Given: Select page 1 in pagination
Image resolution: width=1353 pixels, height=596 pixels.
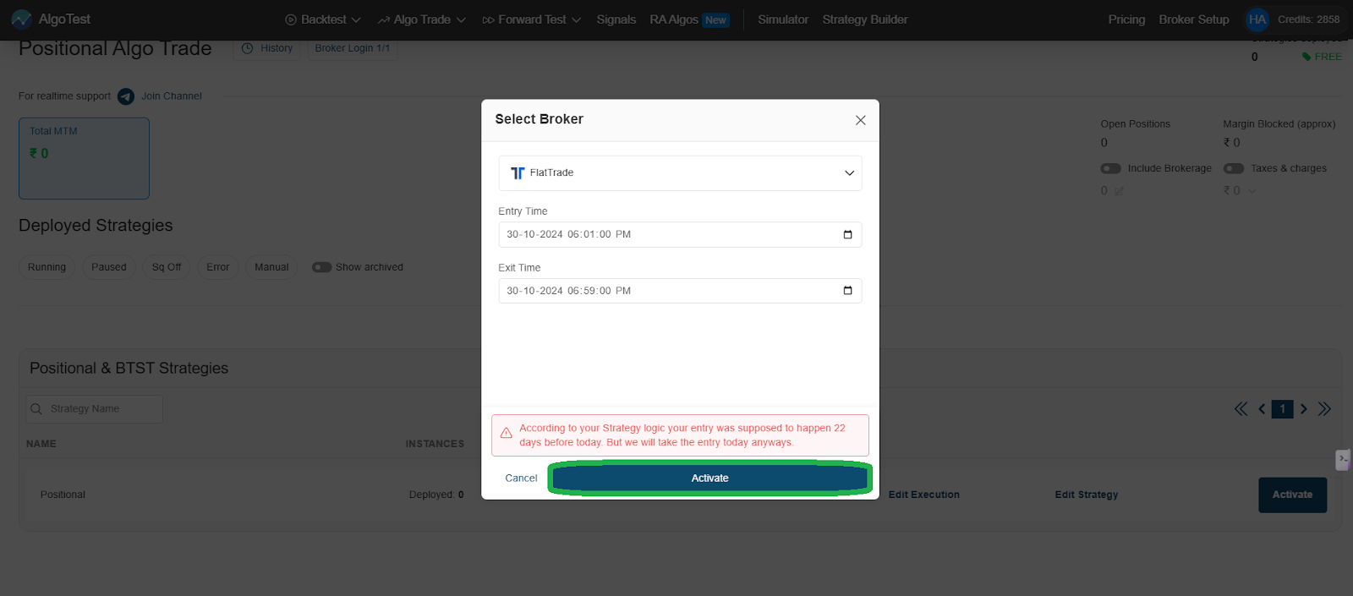Looking at the screenshot, I should [x=1282, y=409].
